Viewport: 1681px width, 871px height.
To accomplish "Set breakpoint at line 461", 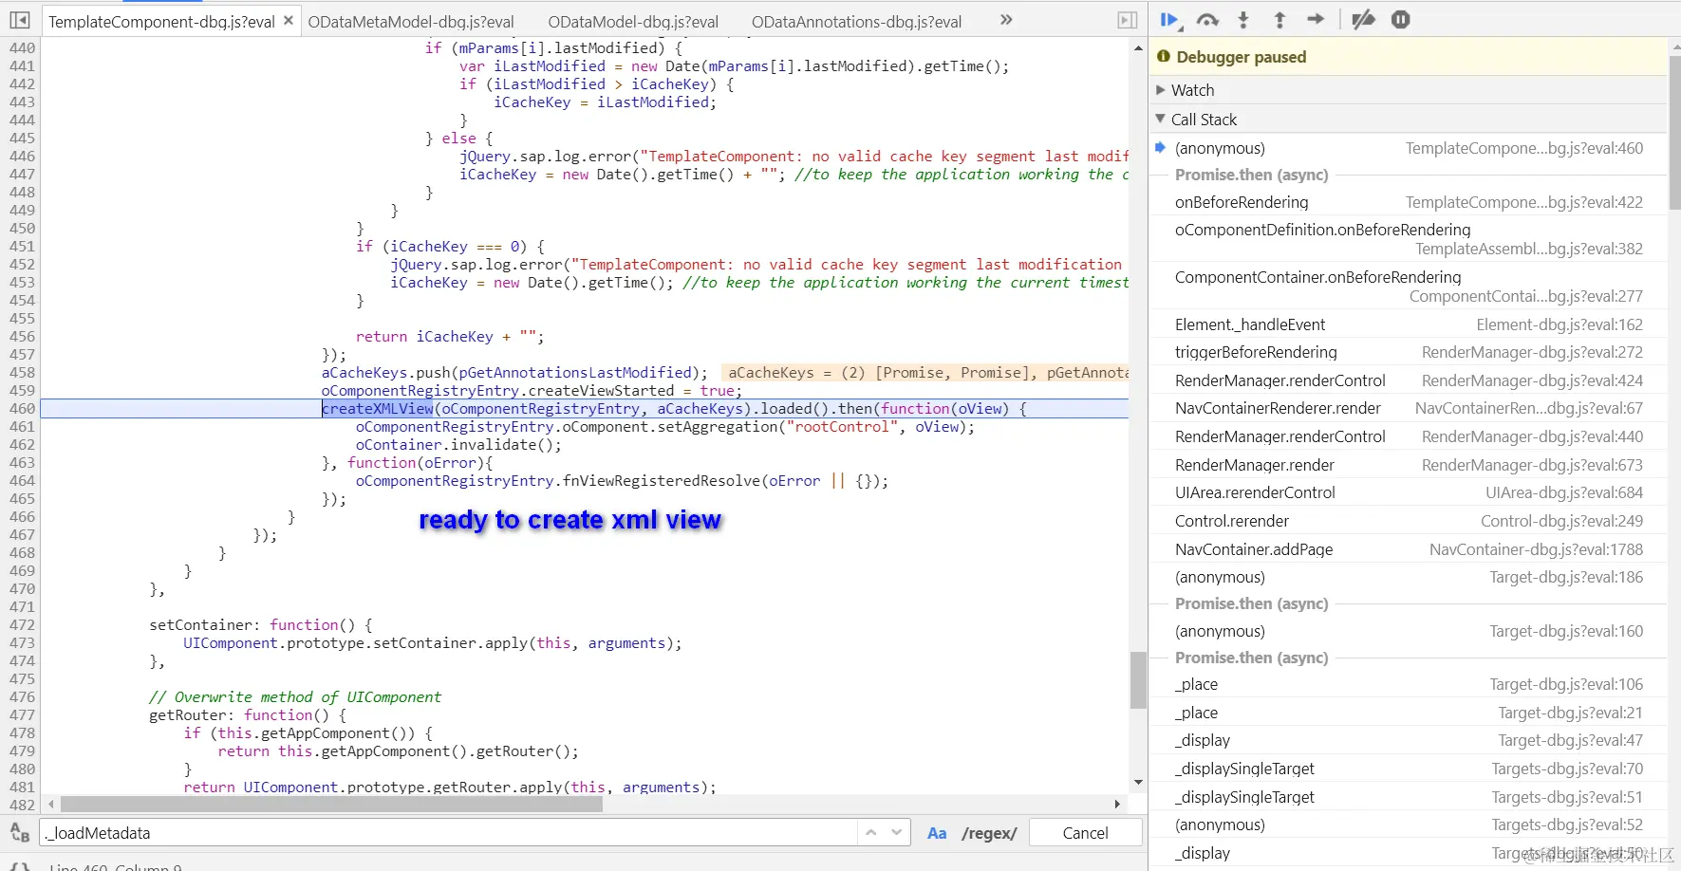I will coord(22,426).
